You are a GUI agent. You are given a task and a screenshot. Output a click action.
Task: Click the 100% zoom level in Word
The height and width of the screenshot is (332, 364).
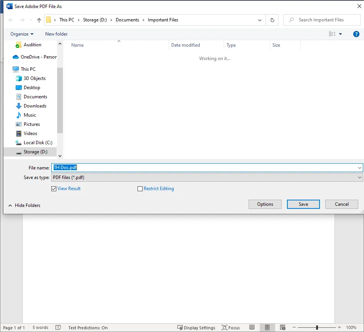351,327
